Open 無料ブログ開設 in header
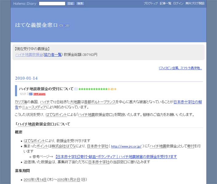The image size is (217, 184). pos(195,3)
